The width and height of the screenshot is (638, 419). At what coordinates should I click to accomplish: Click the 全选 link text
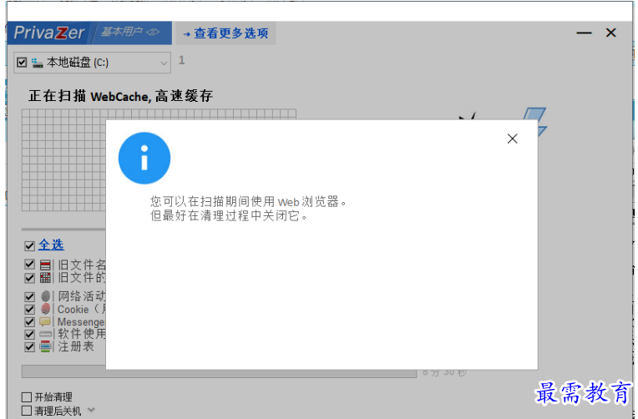(51, 245)
